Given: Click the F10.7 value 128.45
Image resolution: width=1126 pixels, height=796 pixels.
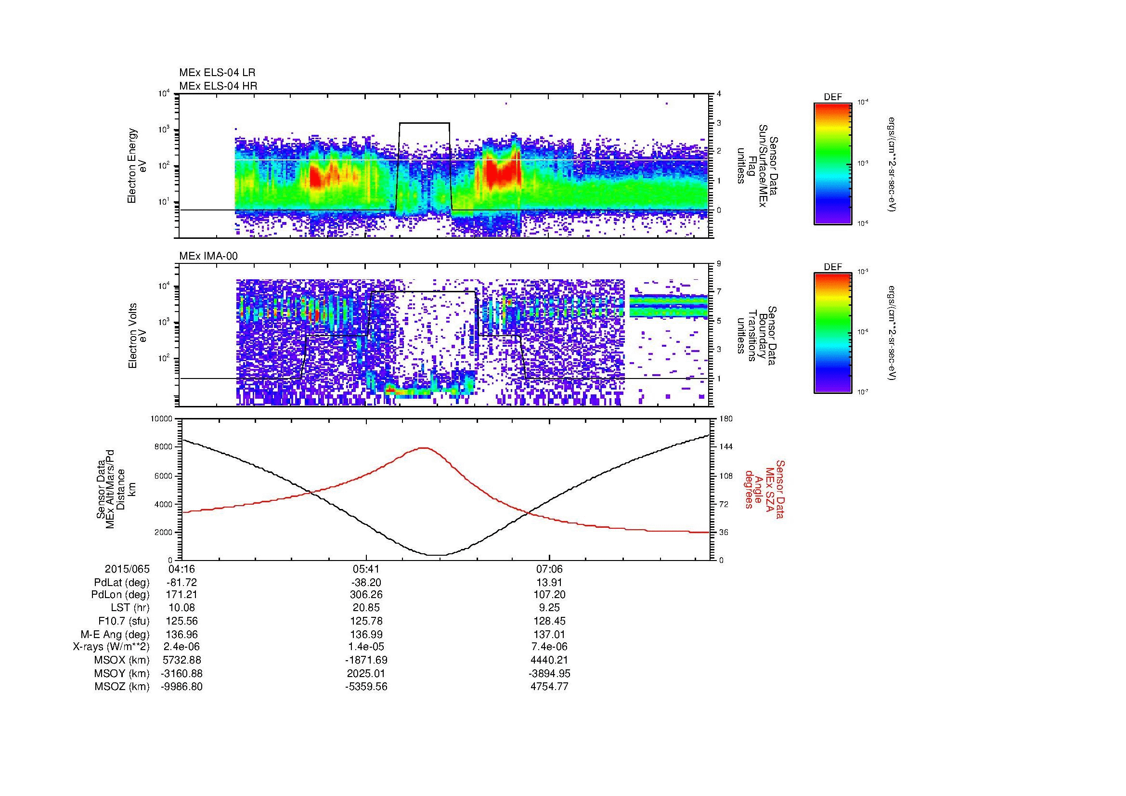Looking at the screenshot, I should click(x=549, y=621).
